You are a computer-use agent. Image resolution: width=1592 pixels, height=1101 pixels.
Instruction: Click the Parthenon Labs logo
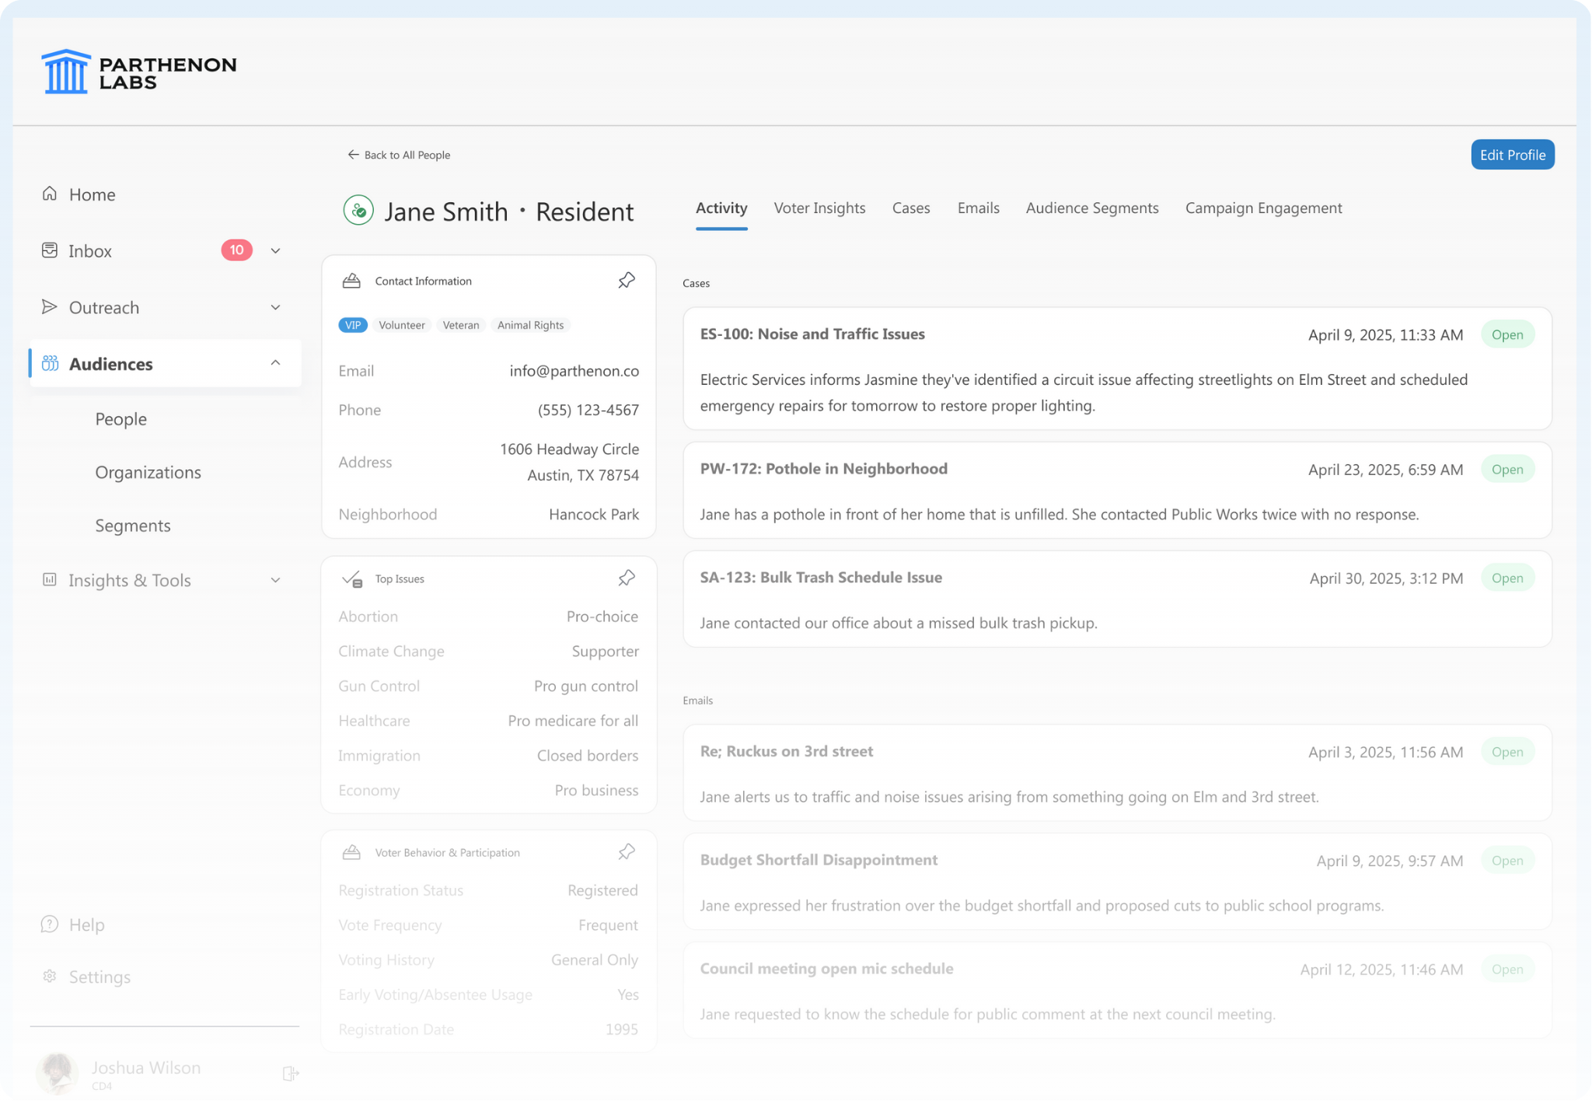(x=140, y=72)
